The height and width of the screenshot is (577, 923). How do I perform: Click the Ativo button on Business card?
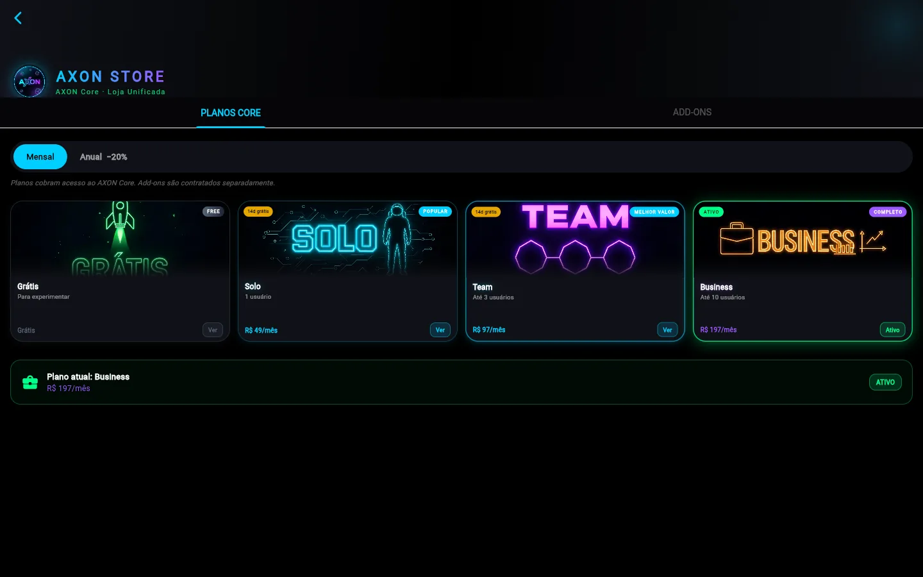893,330
